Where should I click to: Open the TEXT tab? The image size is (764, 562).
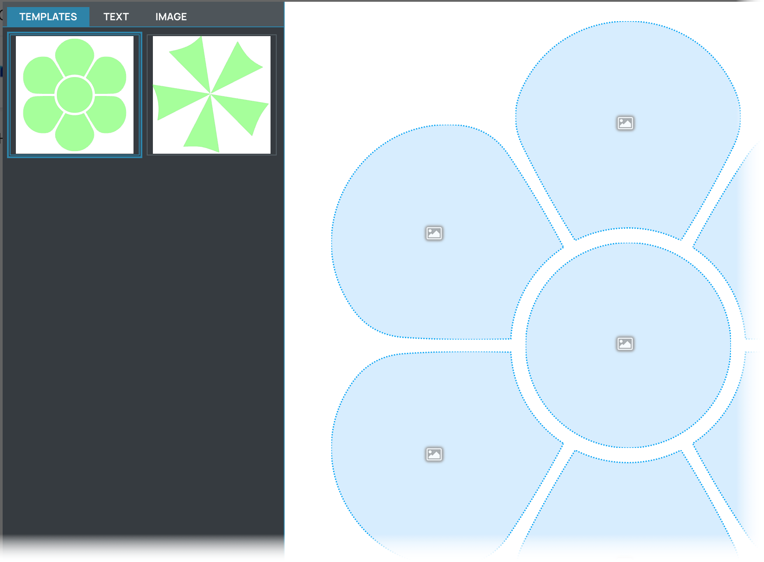(x=116, y=17)
